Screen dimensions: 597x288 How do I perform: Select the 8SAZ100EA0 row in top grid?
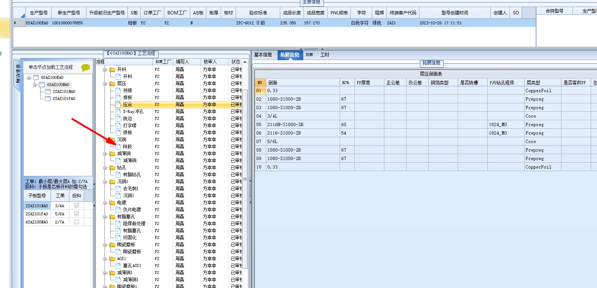click(274, 23)
